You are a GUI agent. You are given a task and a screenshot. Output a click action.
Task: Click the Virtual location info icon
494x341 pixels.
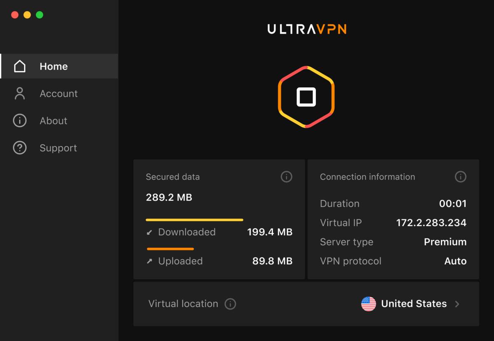pyautogui.click(x=231, y=304)
